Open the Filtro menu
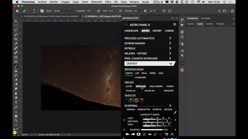The image size is (248, 139). pos(108,2)
